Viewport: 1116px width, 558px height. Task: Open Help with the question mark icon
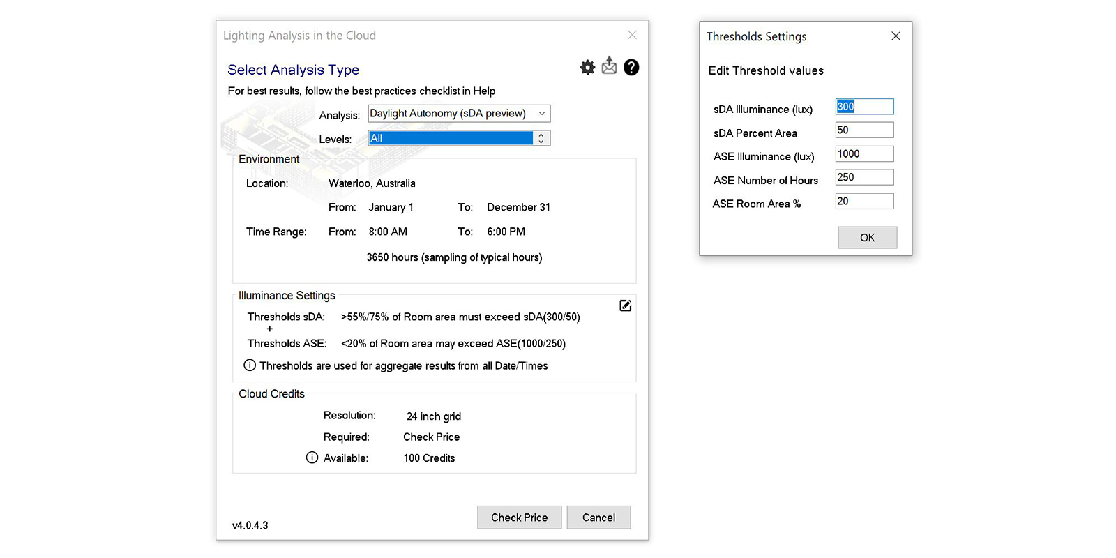631,67
